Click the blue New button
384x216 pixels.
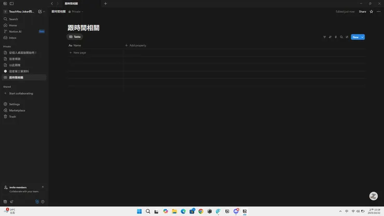pos(355,37)
